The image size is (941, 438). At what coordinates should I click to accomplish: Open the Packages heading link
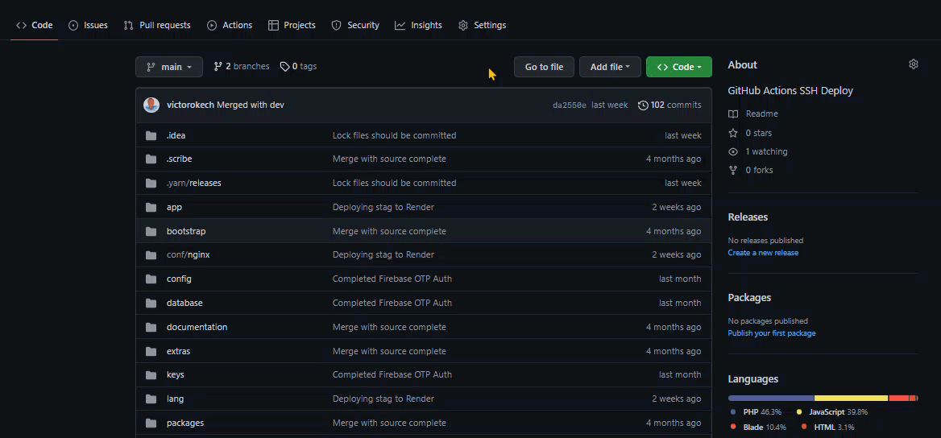pos(749,298)
